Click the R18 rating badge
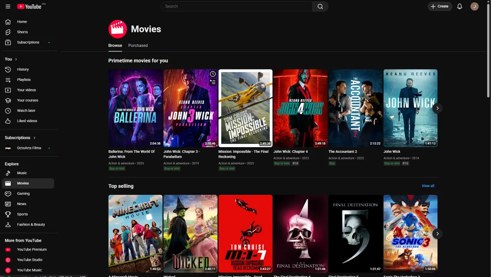 point(295,163)
